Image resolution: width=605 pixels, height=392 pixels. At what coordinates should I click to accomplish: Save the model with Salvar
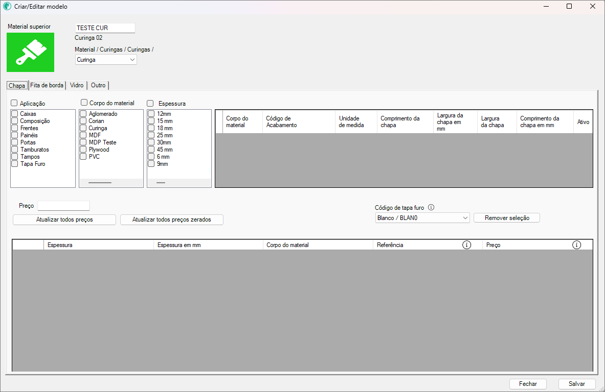coord(576,384)
